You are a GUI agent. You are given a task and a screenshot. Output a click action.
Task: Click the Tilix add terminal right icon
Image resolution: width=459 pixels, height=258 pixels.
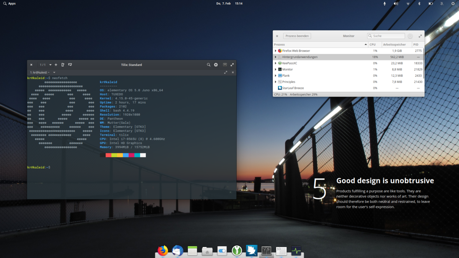(x=63, y=65)
